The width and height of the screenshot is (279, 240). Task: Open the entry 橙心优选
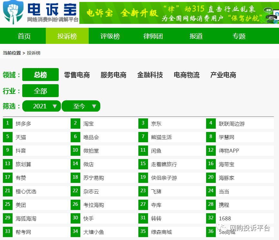tap(26, 191)
